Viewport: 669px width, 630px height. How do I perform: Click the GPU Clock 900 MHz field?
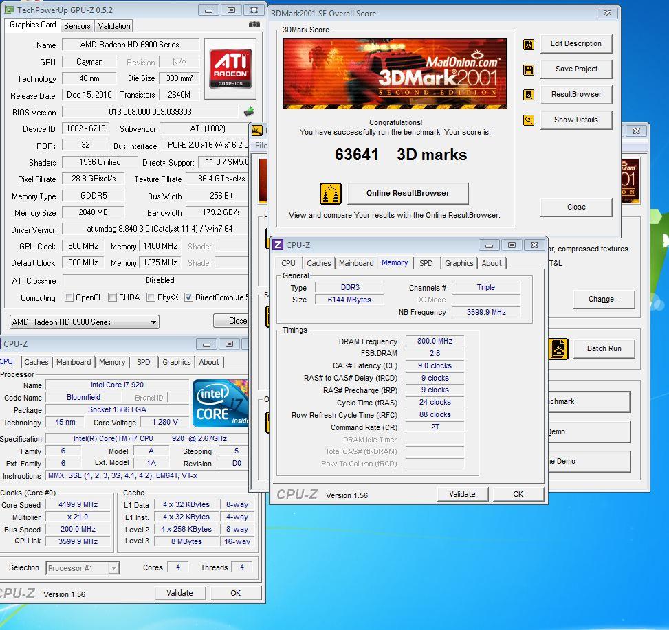pyautogui.click(x=83, y=247)
